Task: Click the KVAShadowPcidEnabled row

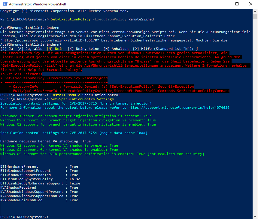Action: pos(39,200)
